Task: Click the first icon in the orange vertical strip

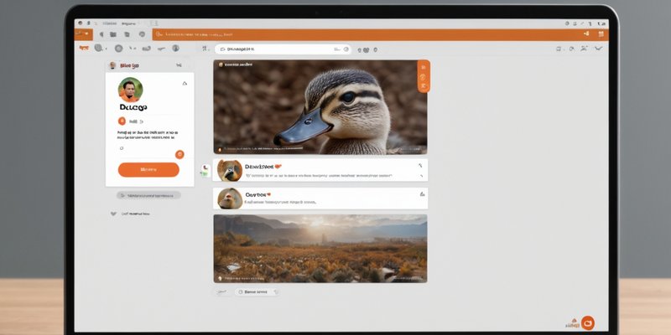Action: click(x=424, y=67)
